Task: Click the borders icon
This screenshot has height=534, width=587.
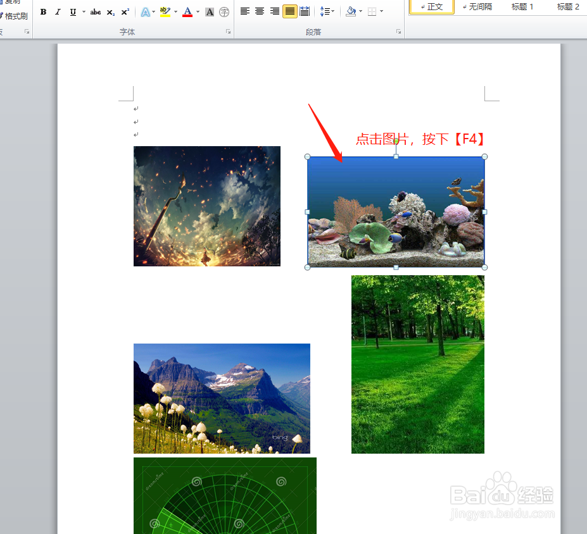Action: [x=372, y=11]
